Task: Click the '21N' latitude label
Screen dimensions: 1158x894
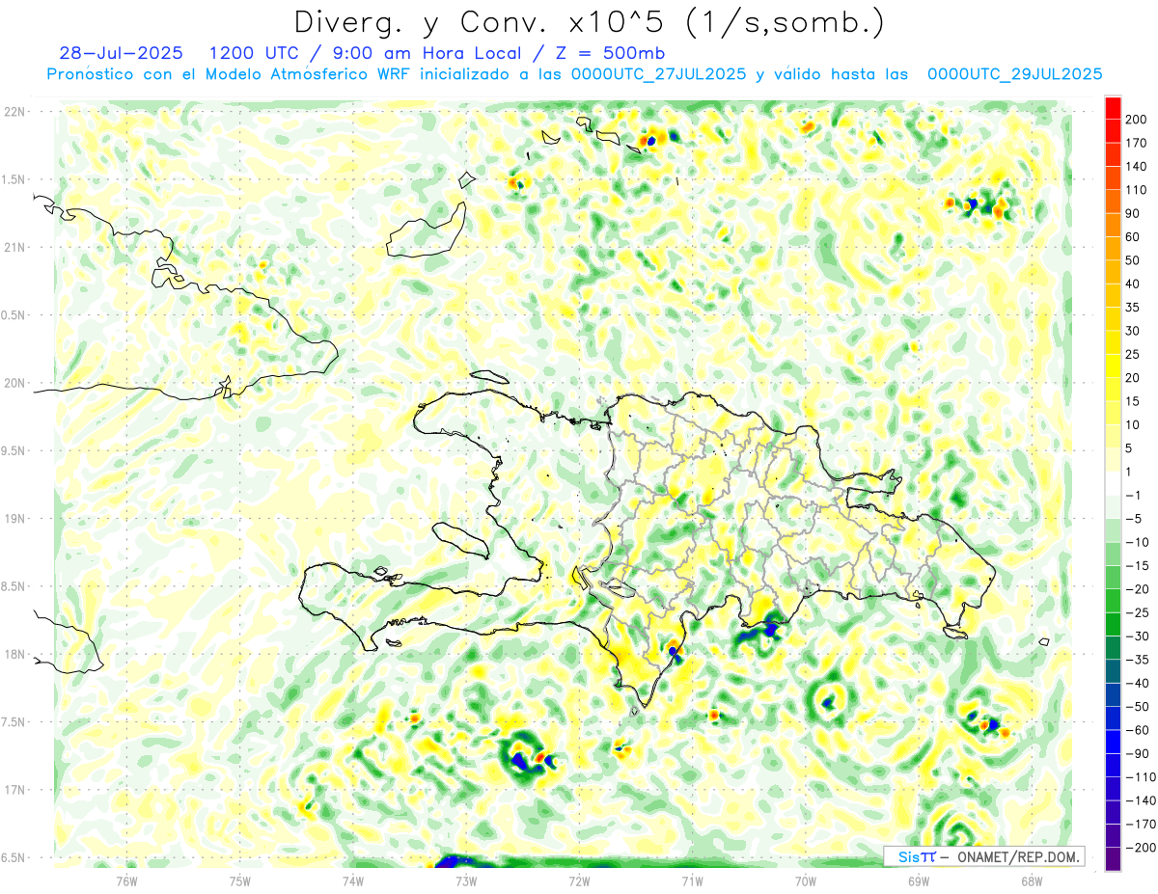Action: tap(15, 247)
